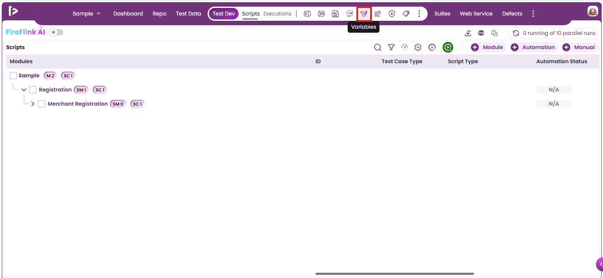Image resolution: width=603 pixels, height=278 pixels.
Task: Click the Step Groups (SG) icon
Action: pos(335,14)
